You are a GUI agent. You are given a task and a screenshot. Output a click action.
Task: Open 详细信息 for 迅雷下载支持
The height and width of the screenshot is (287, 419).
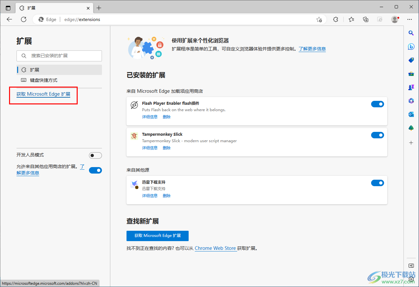[x=150, y=196]
